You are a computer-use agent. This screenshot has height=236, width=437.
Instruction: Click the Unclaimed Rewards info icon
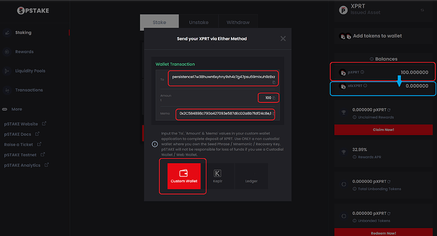(354, 117)
